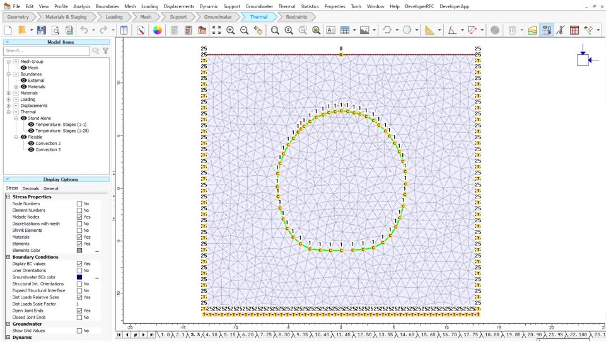The image size is (611, 342).
Task: Click the New File icon
Action: pos(8,30)
